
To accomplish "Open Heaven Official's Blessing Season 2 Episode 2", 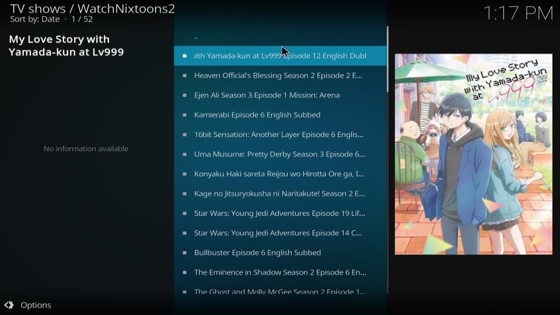I will 280,75.
